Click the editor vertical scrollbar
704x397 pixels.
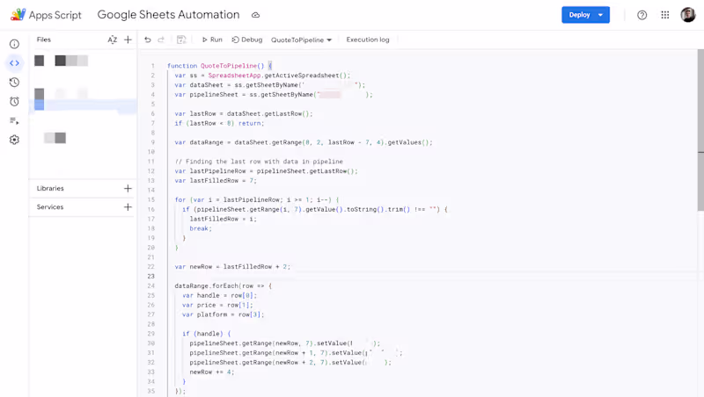[x=700, y=130]
